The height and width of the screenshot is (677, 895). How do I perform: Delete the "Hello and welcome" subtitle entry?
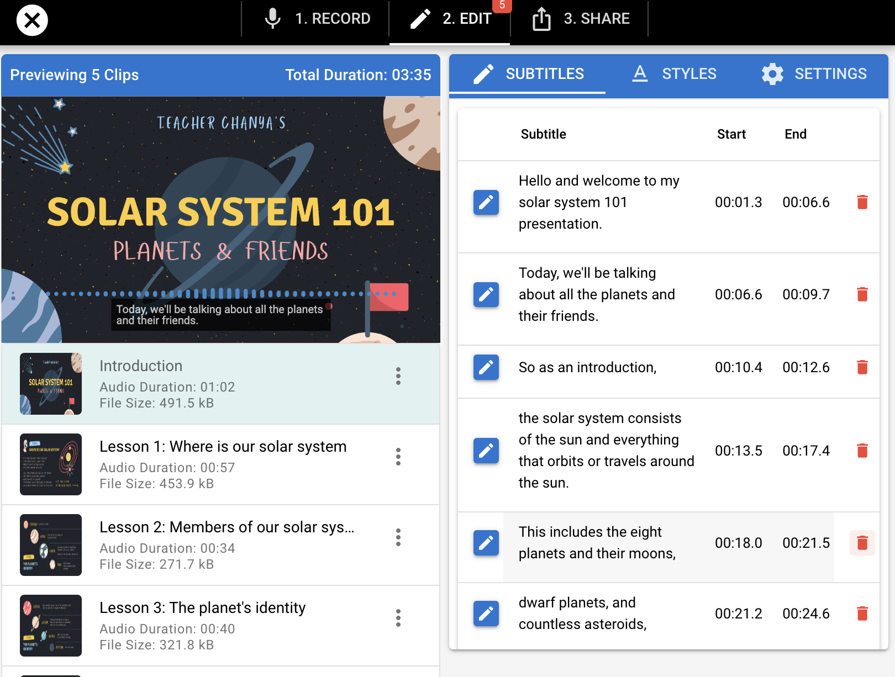(862, 202)
